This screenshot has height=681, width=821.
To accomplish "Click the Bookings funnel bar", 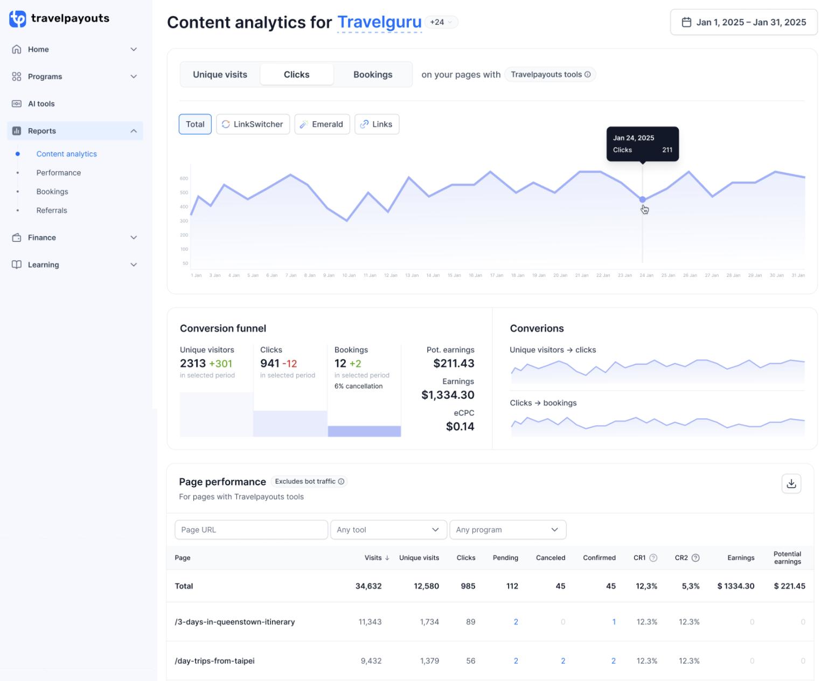I will coord(364,431).
